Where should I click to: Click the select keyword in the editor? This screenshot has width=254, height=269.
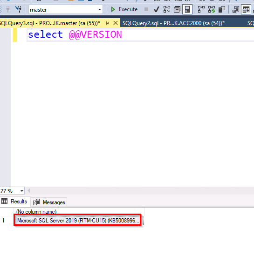[46, 34]
